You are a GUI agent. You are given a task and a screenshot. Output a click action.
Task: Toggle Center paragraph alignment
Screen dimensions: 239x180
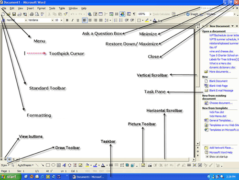[x=90, y=20]
